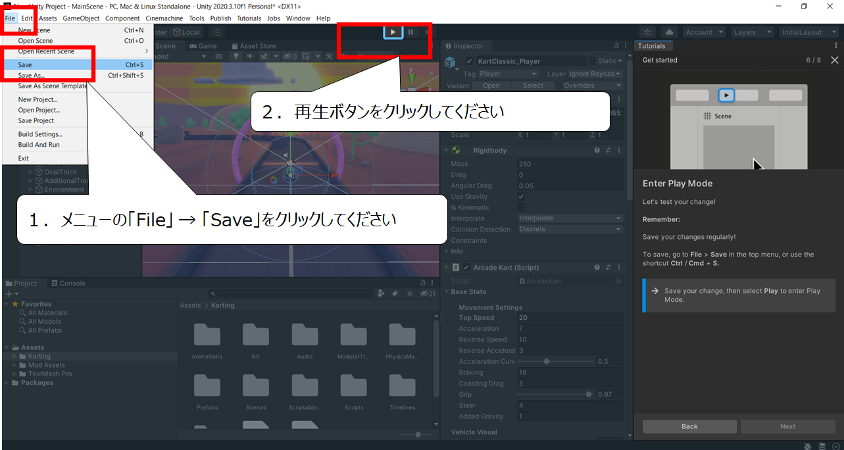Open Arcade Kart three-dot context menu
The image size is (844, 450).
click(619, 268)
